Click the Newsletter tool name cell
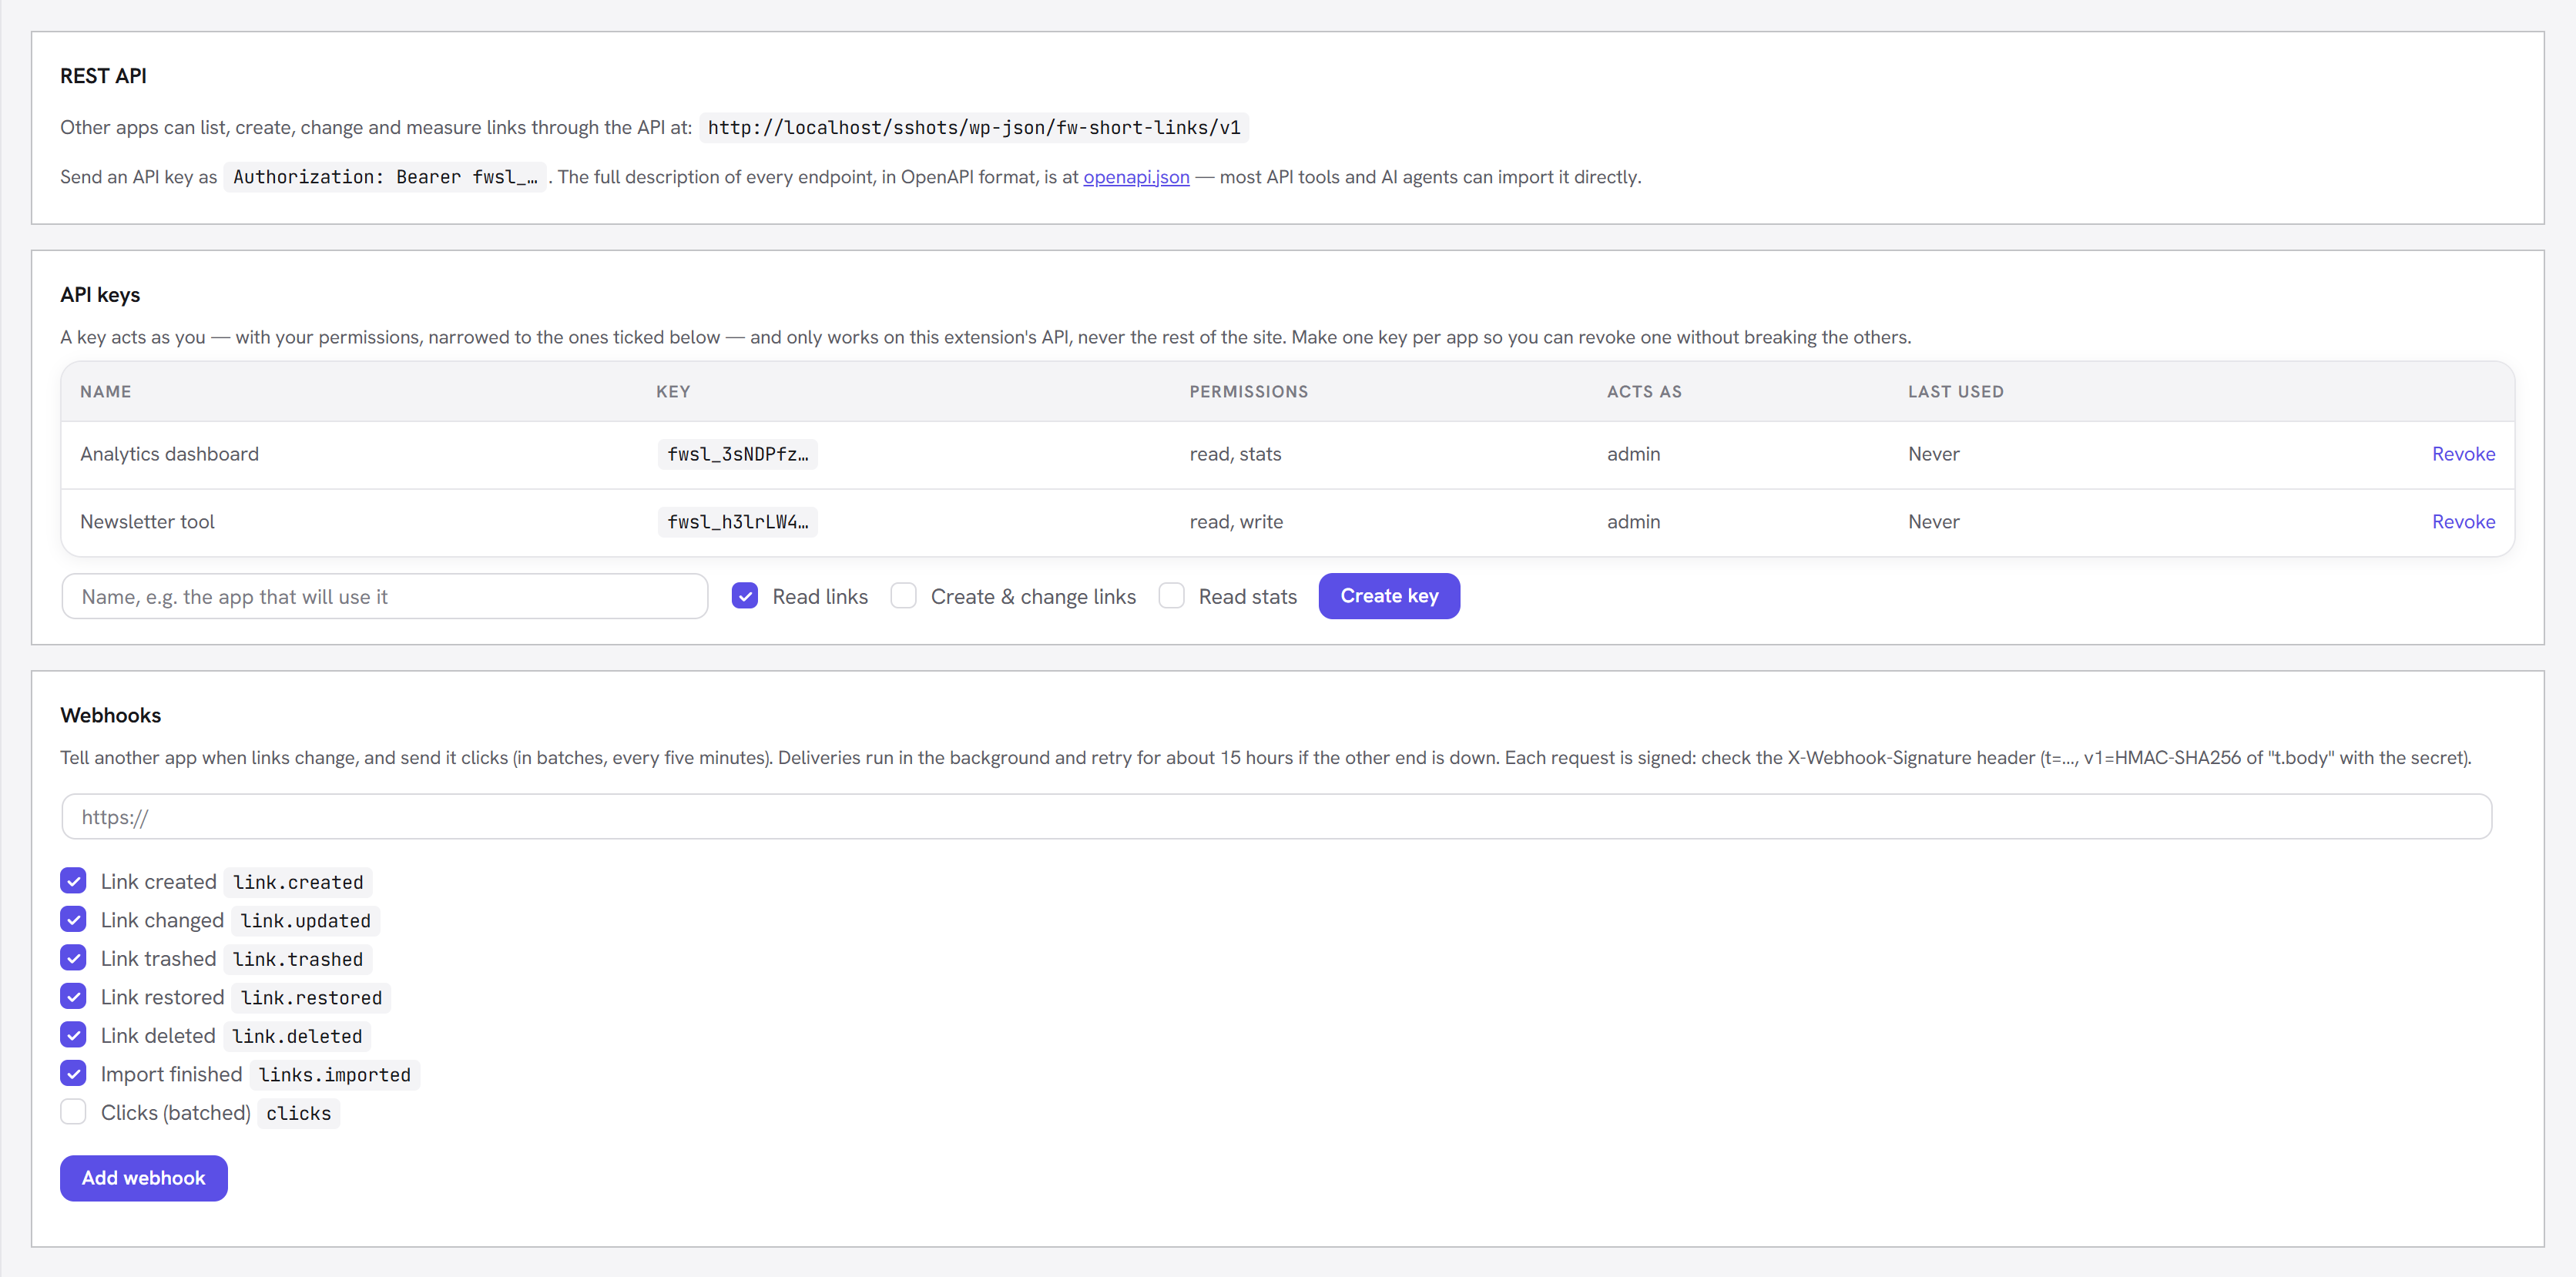 pos(147,521)
